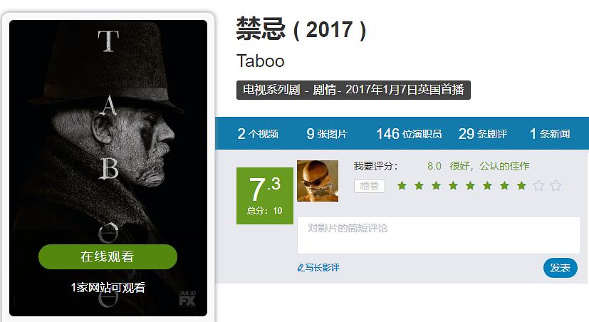Open the user avatar thumbnail
Image resolution: width=589 pixels, height=322 pixels.
pyautogui.click(x=318, y=181)
